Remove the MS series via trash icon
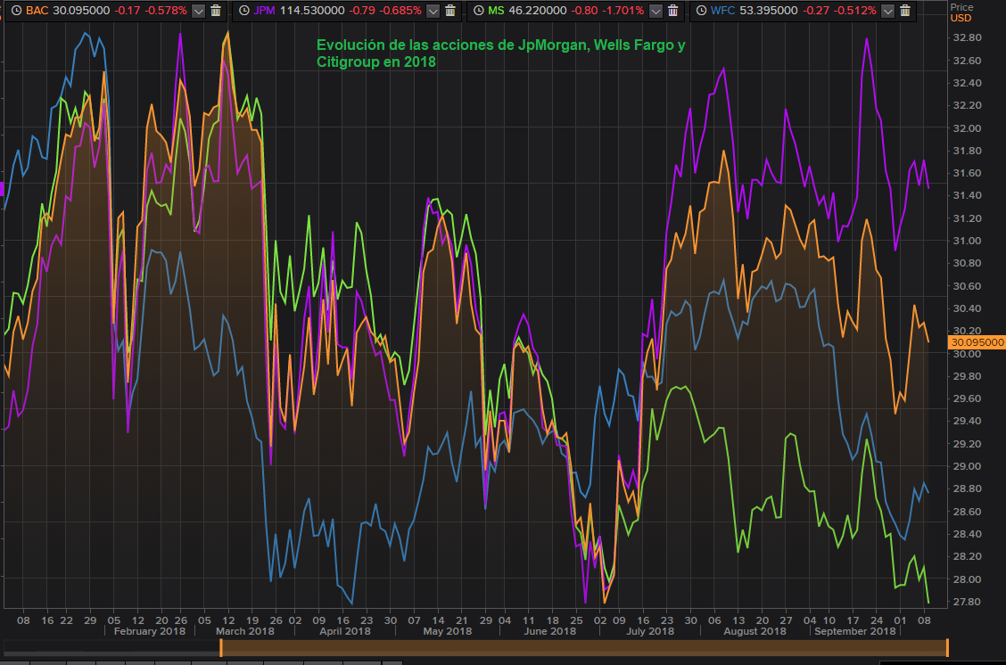This screenshot has height=665, width=1006. (673, 11)
